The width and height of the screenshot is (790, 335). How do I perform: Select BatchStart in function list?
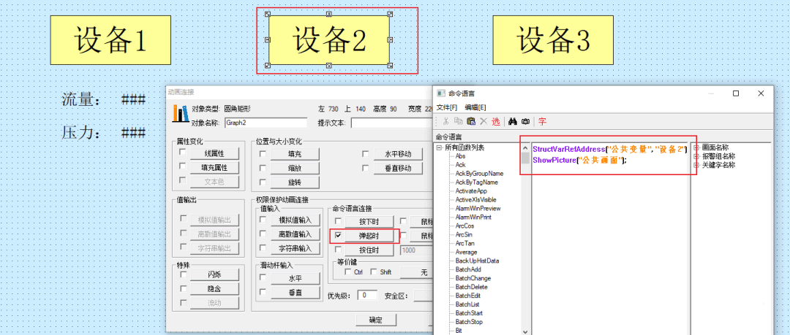[469, 313]
